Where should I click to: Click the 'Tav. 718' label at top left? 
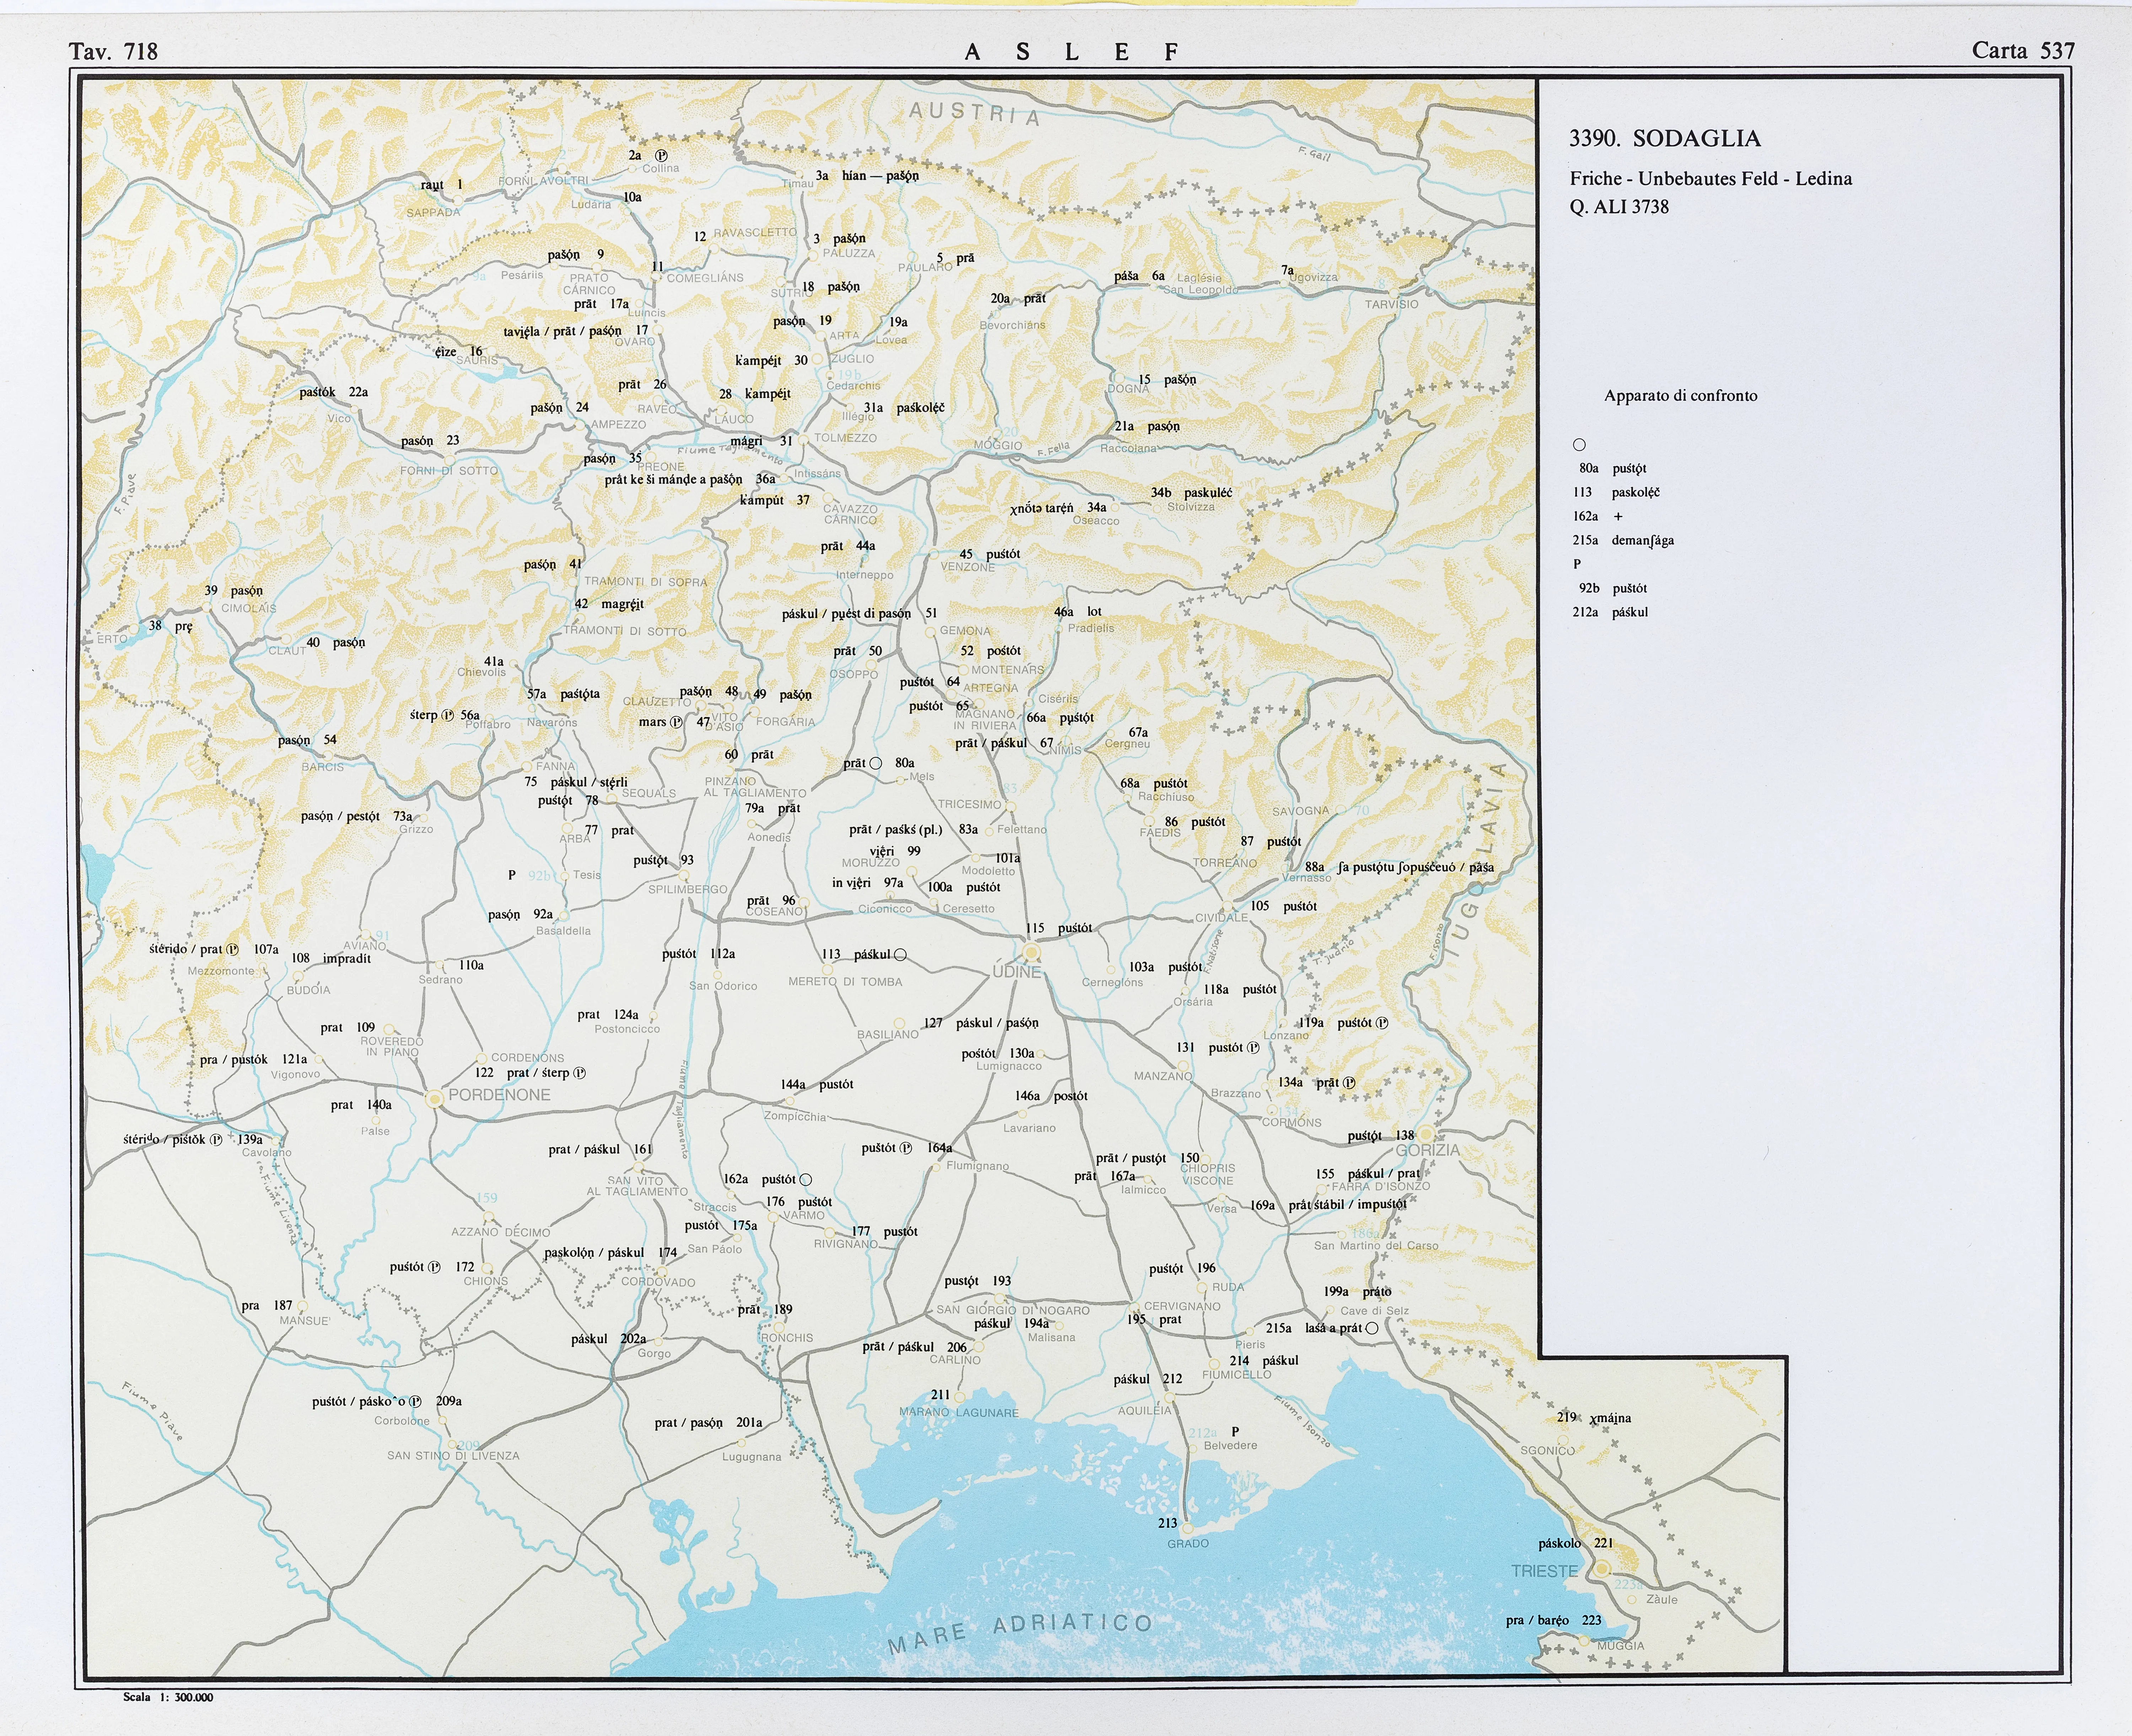pos(113,52)
